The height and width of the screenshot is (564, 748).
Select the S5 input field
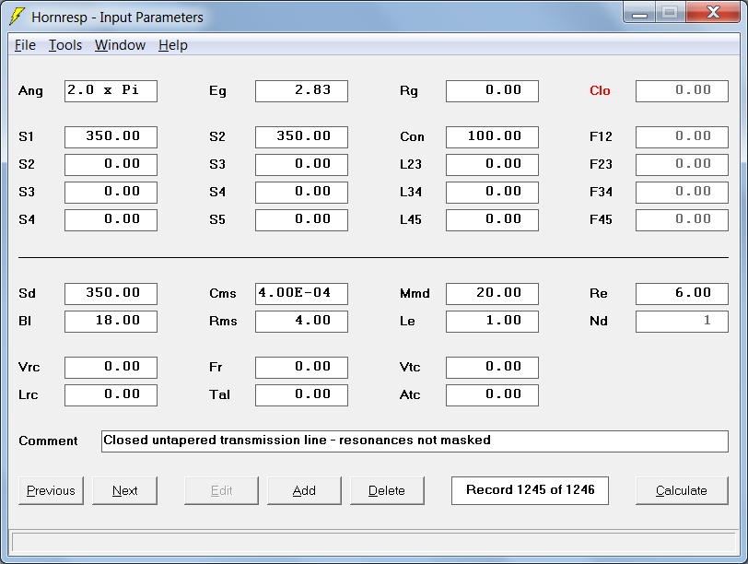301,220
